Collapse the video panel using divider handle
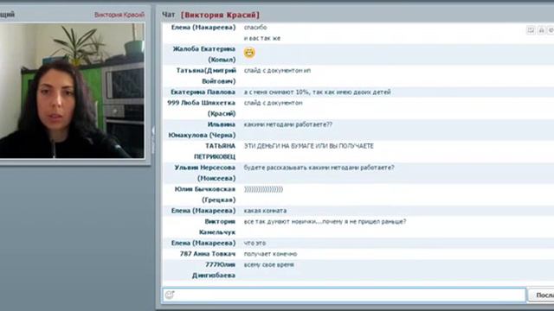The width and height of the screenshot is (554, 311). [x=153, y=139]
